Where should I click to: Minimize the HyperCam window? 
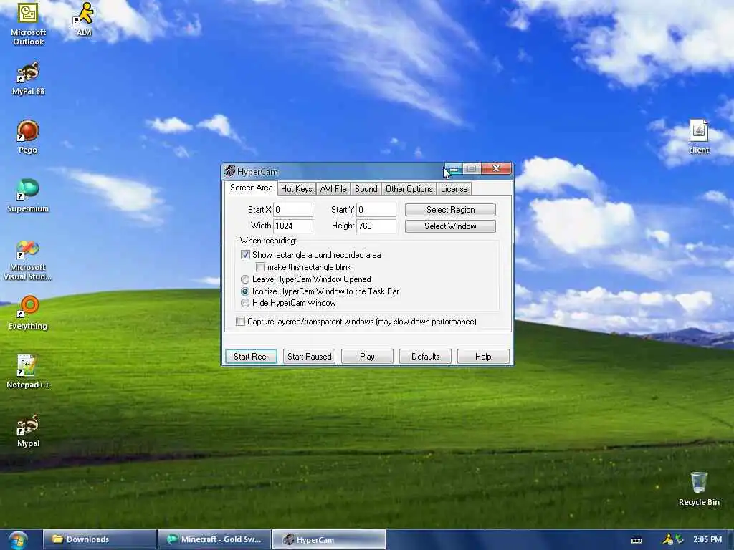[453, 168]
